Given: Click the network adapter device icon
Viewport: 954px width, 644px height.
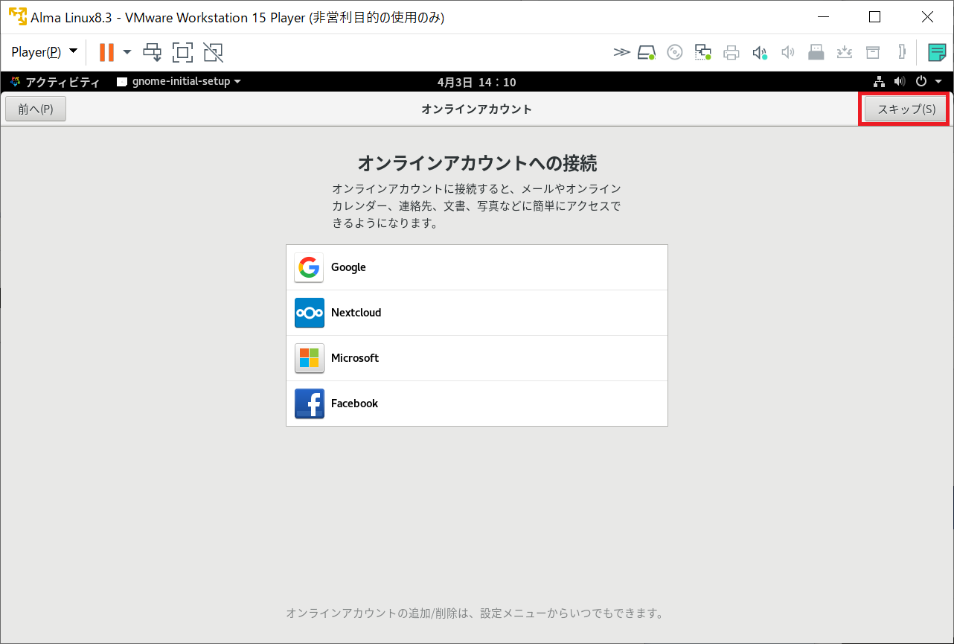Looking at the screenshot, I should (703, 52).
